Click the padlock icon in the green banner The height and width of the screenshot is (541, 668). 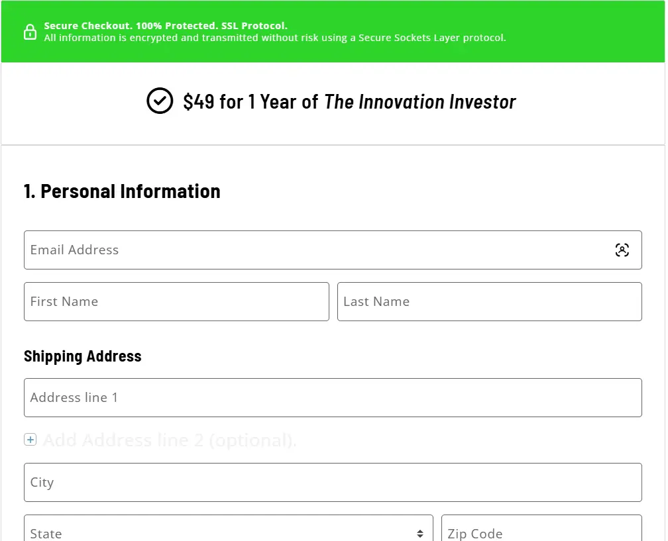pos(29,31)
